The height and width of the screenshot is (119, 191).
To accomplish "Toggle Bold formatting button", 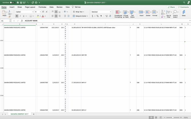I will 17,16.
